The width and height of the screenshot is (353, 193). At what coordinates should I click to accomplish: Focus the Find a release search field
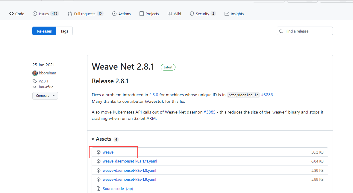point(304,31)
